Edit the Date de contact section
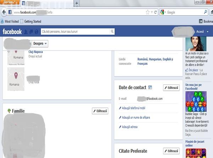 click(x=171, y=88)
